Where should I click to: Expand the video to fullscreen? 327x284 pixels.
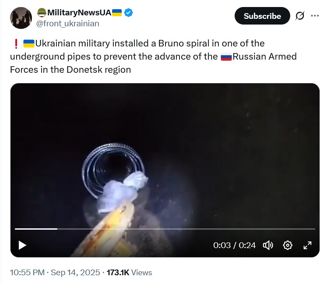307,245
